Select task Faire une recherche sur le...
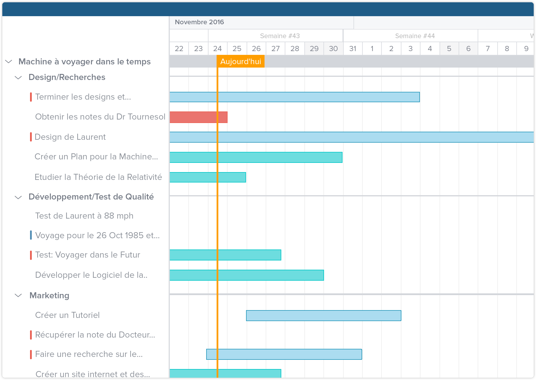The height and width of the screenshot is (380, 536). point(89,354)
